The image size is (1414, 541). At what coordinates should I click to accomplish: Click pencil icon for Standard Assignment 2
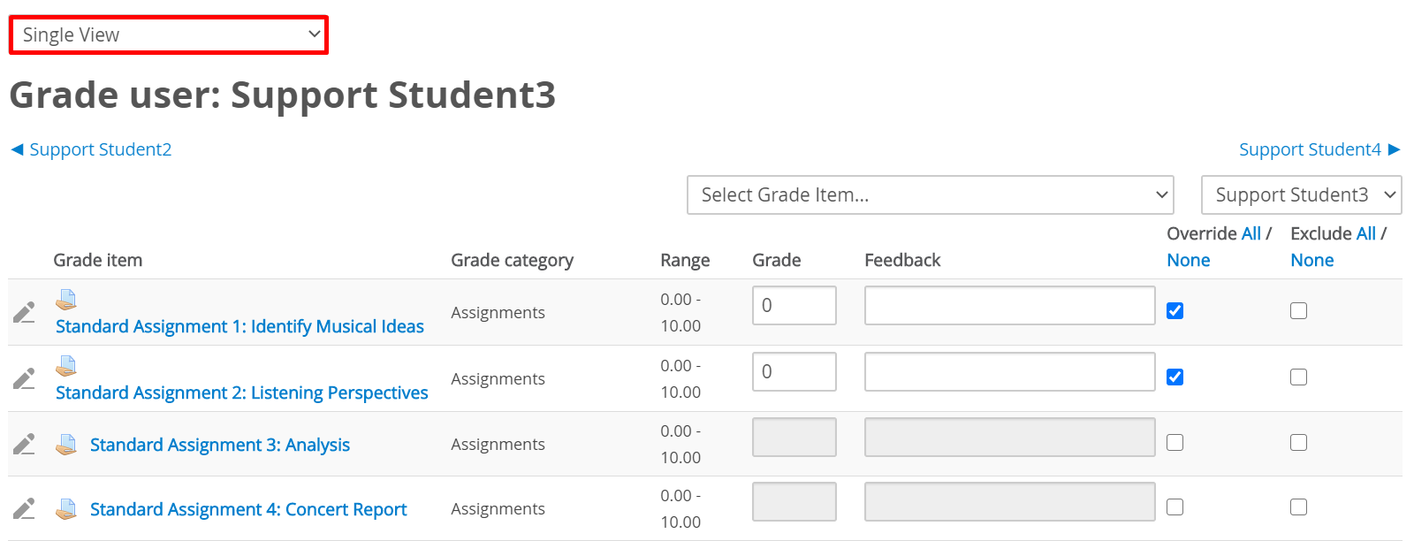click(24, 378)
